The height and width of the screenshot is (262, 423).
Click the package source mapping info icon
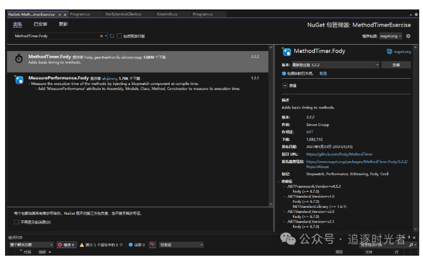[x=284, y=74]
